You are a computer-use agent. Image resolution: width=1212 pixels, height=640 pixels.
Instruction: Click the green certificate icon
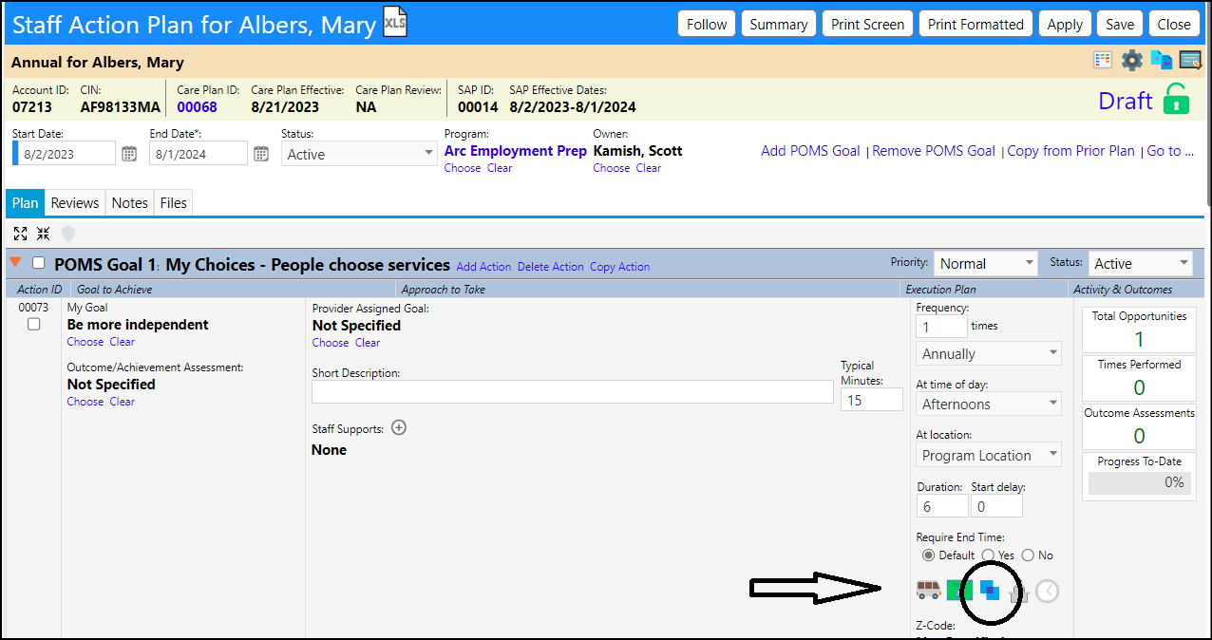pos(959,590)
